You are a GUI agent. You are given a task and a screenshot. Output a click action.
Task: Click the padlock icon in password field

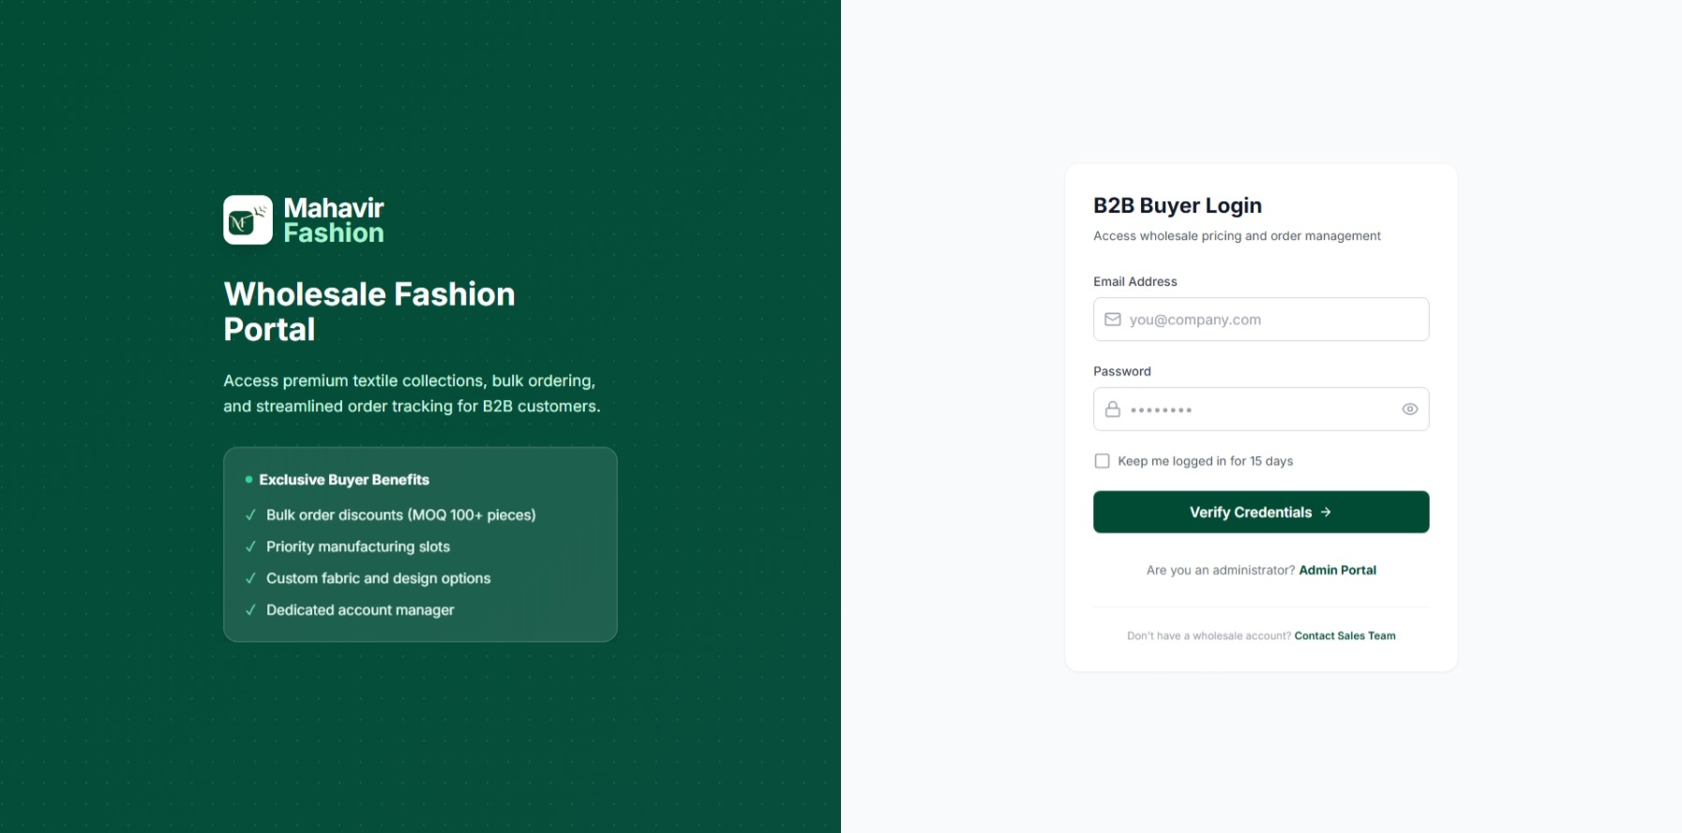1113,409
